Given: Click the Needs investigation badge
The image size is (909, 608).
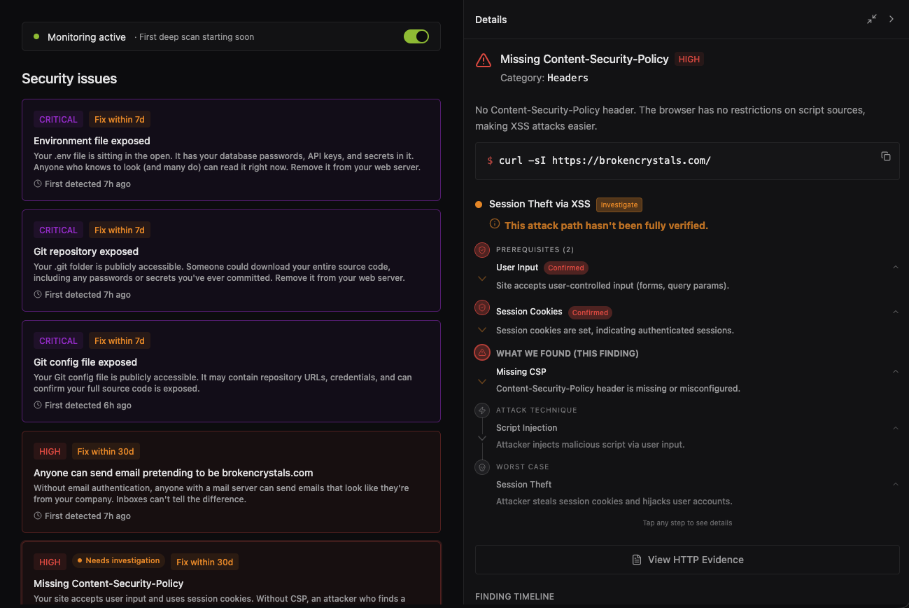Looking at the screenshot, I should [118, 561].
